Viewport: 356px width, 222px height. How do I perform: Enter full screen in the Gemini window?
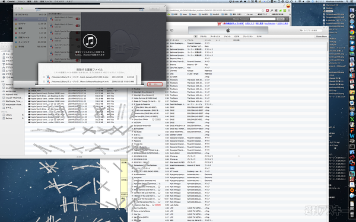164,6
